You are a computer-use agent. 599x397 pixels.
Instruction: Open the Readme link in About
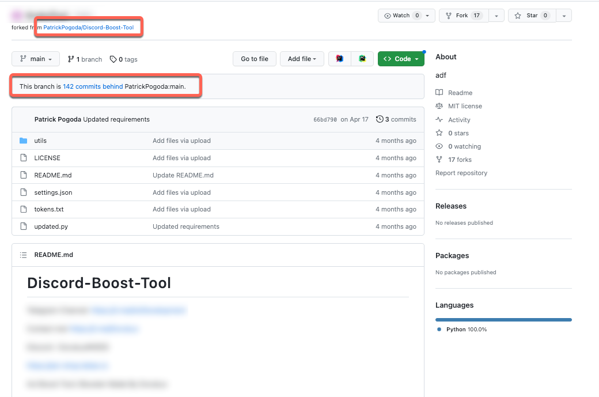tap(460, 93)
